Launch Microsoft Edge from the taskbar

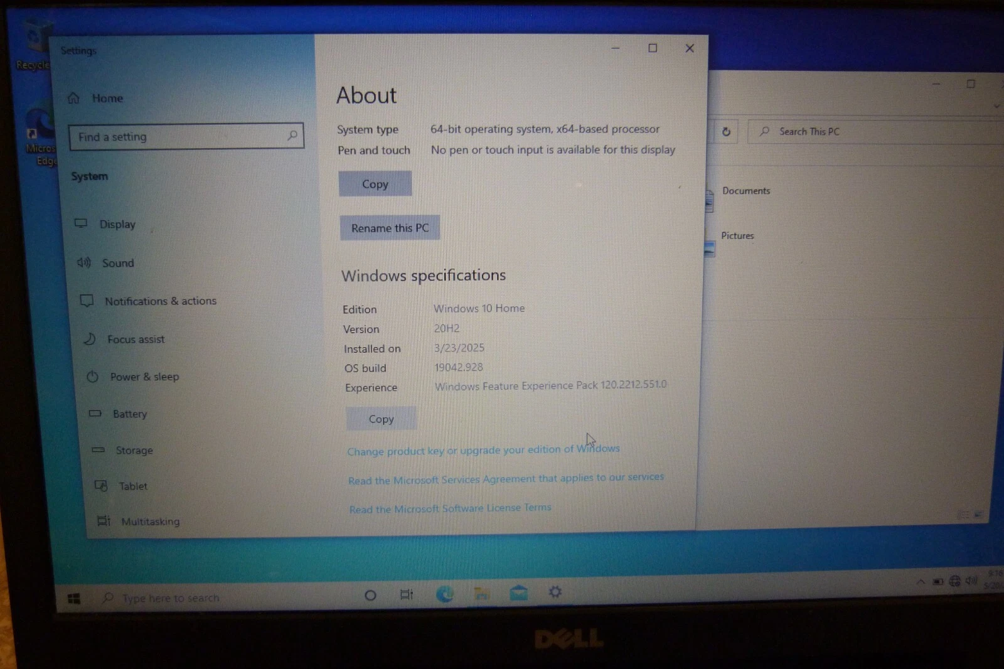click(x=445, y=594)
